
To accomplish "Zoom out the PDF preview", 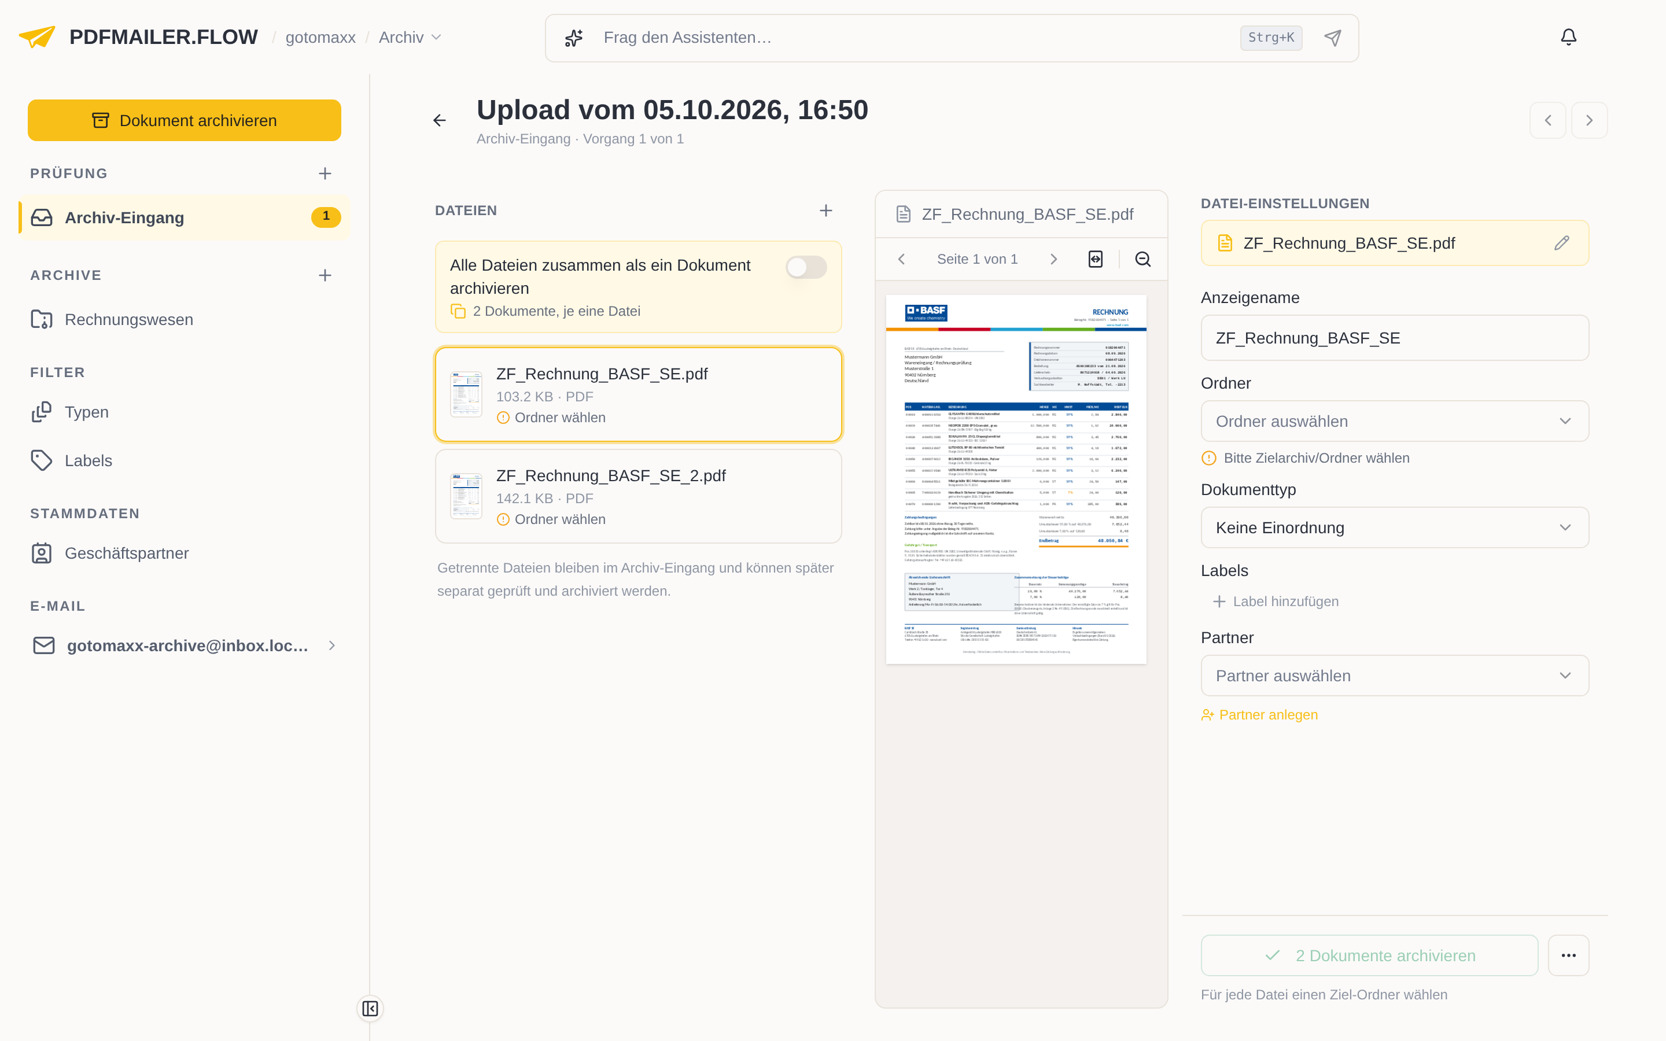I will pyautogui.click(x=1143, y=259).
